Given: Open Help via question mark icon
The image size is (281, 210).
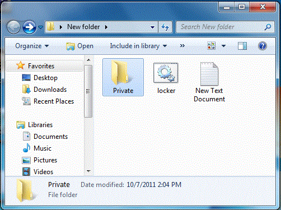Looking at the screenshot, I should tap(263, 46).
